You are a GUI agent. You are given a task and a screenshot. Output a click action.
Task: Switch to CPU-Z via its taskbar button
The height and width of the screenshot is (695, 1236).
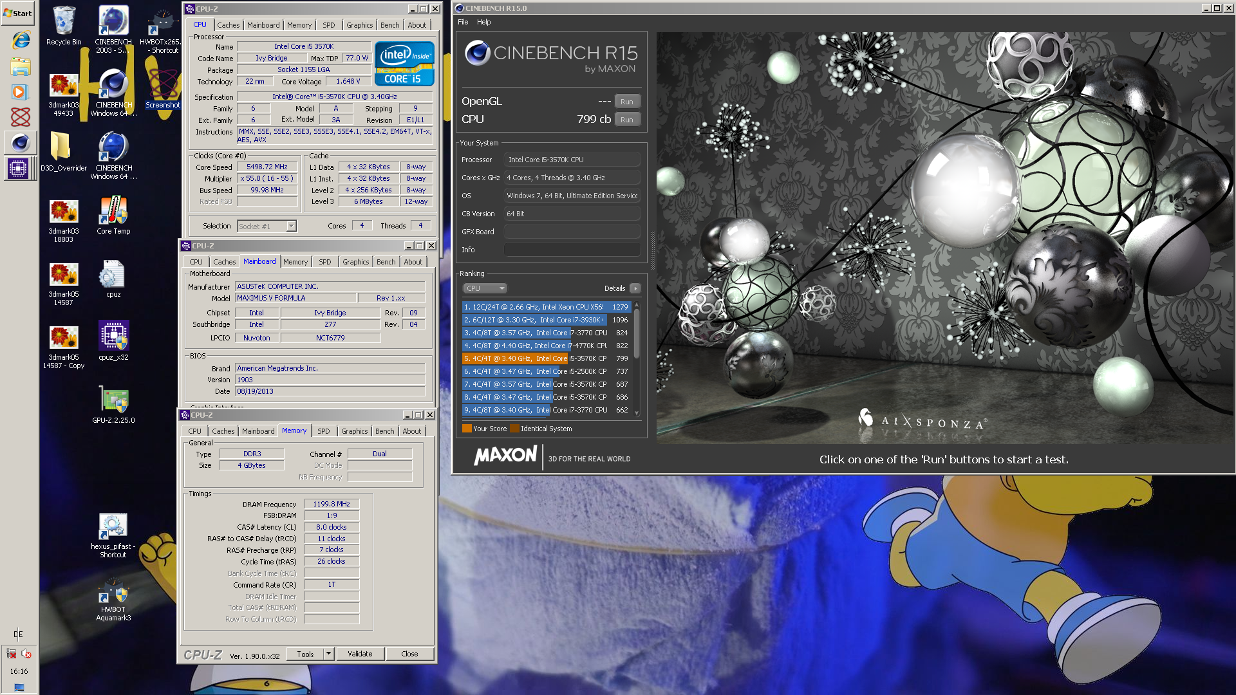tap(17, 169)
